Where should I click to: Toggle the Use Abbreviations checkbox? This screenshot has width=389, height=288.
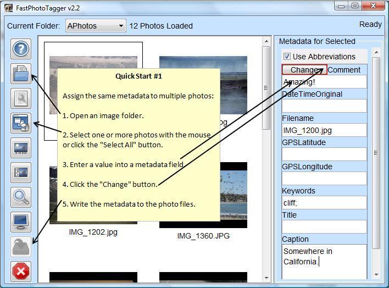click(287, 57)
